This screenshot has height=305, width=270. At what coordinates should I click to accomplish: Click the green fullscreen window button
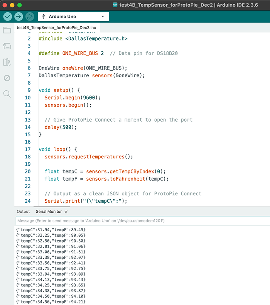tap(19, 5)
